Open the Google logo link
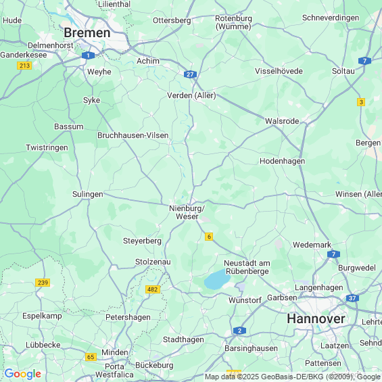This screenshot has width=382, height=382. pos(23,374)
